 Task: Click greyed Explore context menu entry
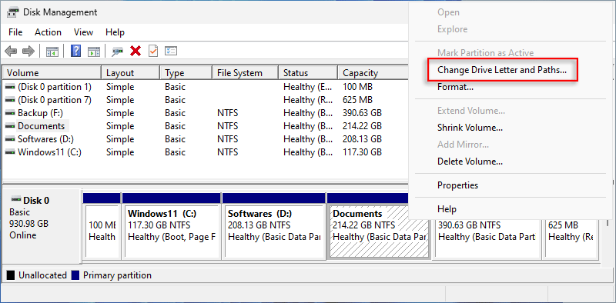(453, 29)
